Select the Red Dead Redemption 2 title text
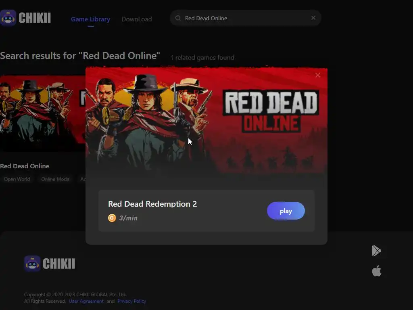 [152, 204]
